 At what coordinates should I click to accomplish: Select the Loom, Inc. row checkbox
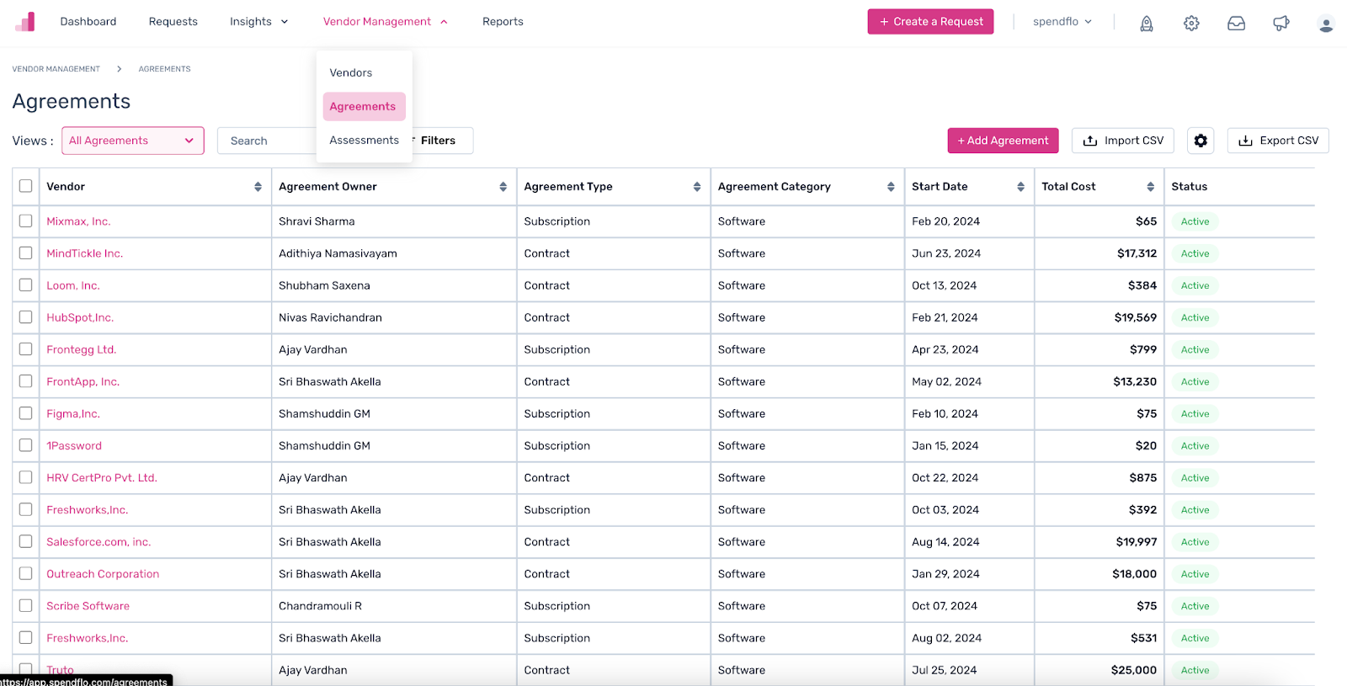click(x=26, y=285)
